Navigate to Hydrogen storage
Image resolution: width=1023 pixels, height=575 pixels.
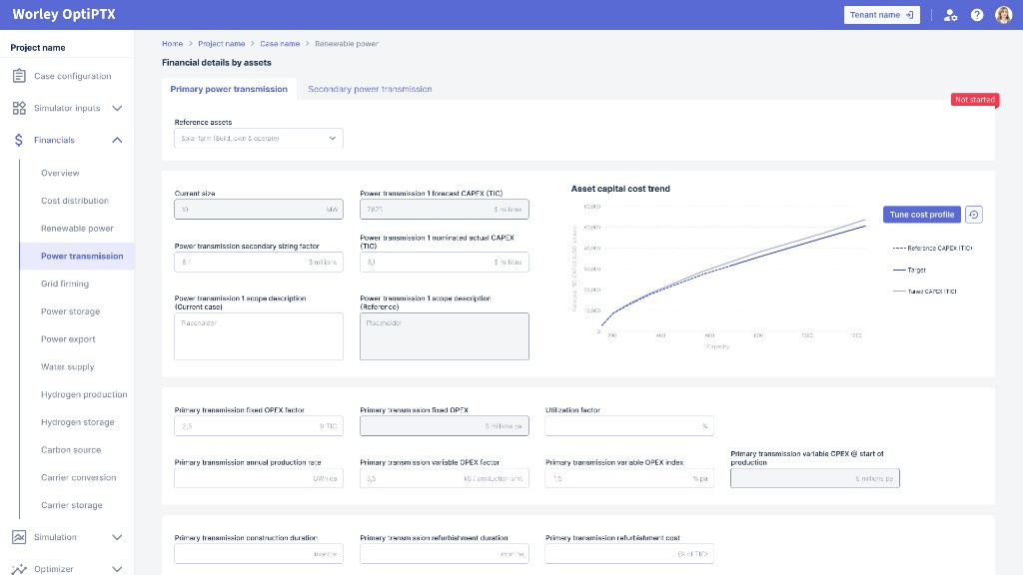[78, 422]
